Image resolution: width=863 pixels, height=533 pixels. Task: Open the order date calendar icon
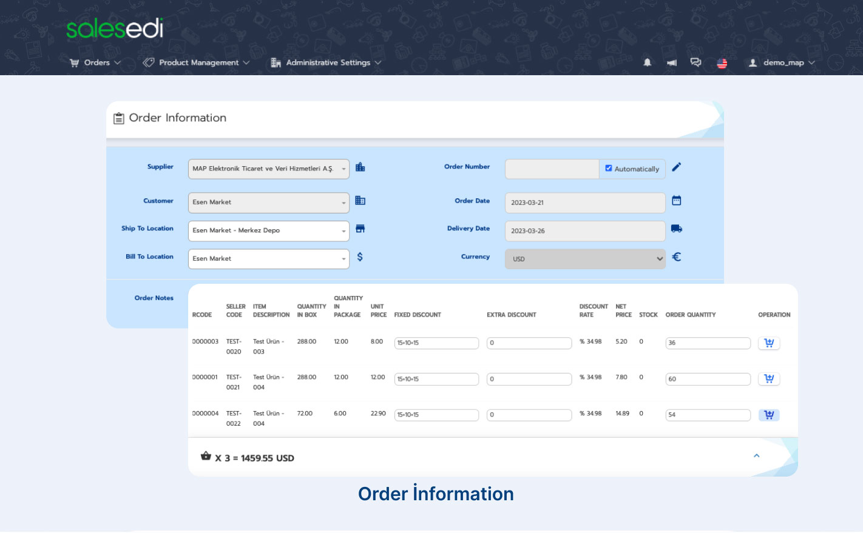click(x=677, y=201)
